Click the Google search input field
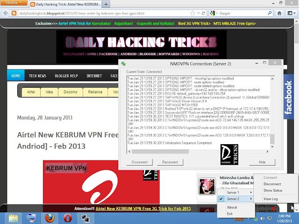 (x=242, y=13)
